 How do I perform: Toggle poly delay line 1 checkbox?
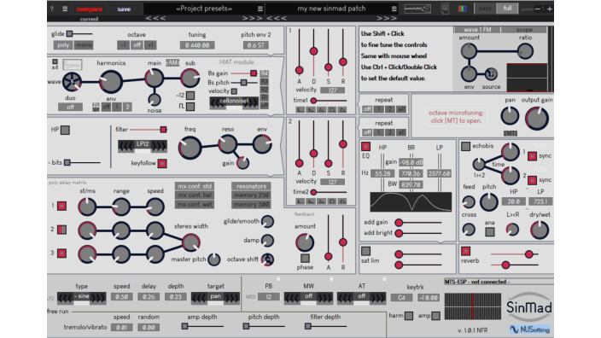pyautogui.click(x=61, y=207)
